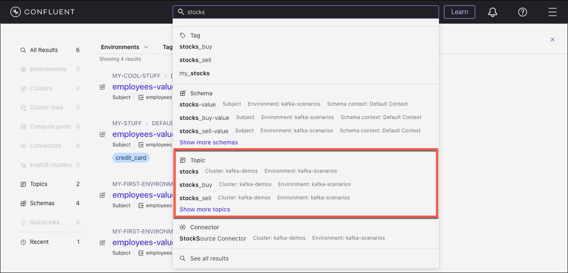Open the Tag filter dropdown
The image size is (568, 273).
coord(168,47)
